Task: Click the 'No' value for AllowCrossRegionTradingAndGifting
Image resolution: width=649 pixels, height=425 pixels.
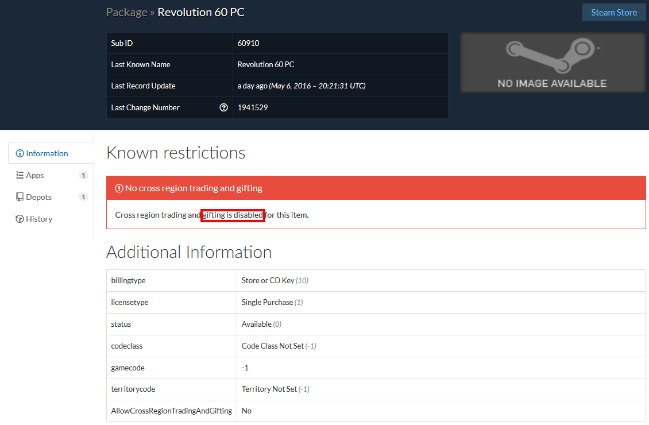Action: pos(246,411)
